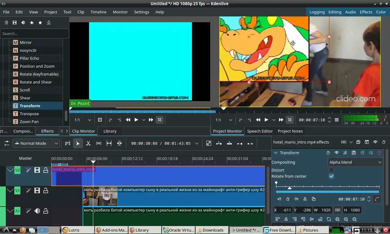Image resolution: width=390 pixels, height=234 pixels.
Task: Open the Clip menu
Action: pos(81,12)
